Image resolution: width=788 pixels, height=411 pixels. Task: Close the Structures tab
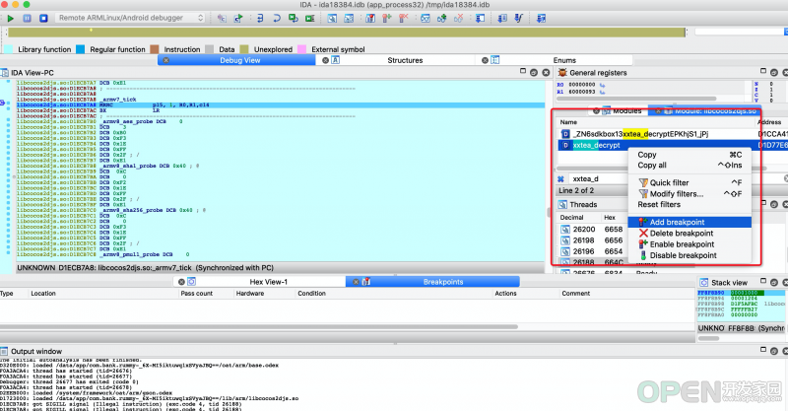(x=325, y=60)
